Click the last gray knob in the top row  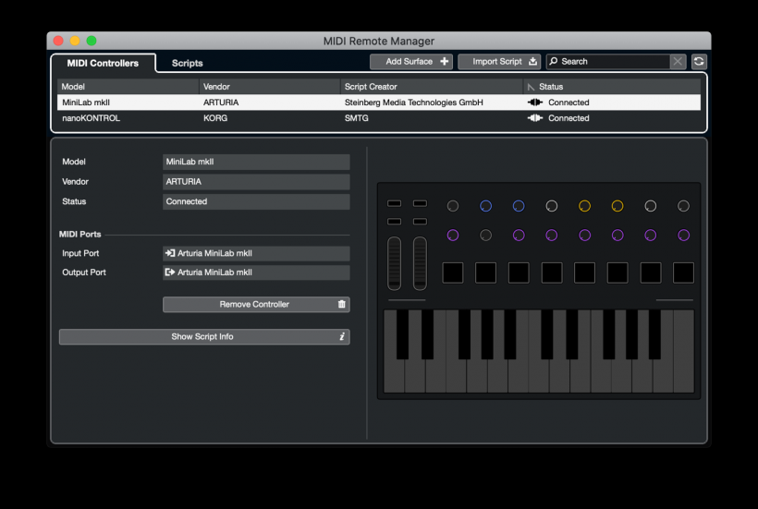[683, 206]
